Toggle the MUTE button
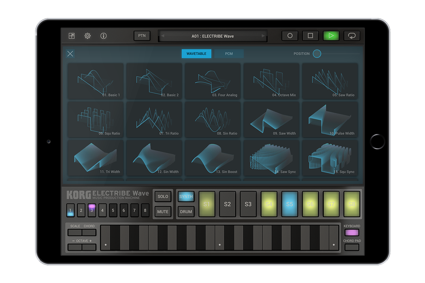The height and width of the screenshot is (283, 425). [163, 212]
